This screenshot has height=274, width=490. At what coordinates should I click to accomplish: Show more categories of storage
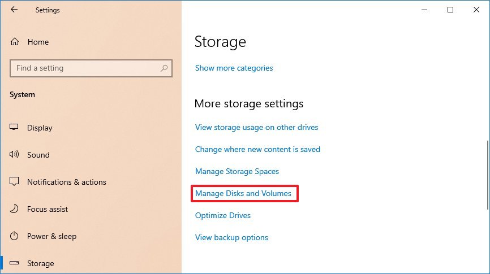[234, 68]
